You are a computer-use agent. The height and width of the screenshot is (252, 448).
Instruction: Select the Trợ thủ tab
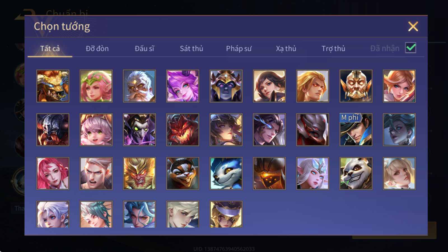tap(333, 48)
